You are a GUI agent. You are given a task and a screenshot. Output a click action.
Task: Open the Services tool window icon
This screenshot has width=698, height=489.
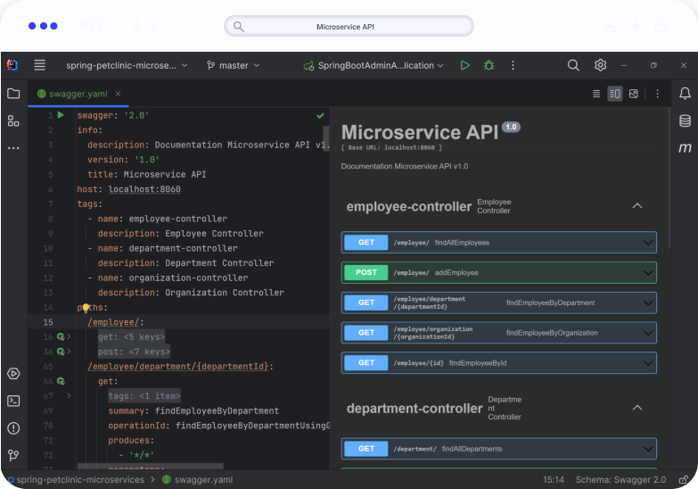(x=13, y=374)
